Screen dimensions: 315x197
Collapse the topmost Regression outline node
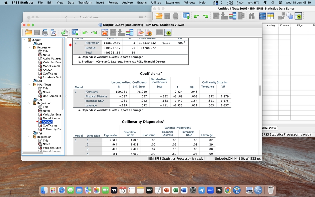tap(29, 48)
